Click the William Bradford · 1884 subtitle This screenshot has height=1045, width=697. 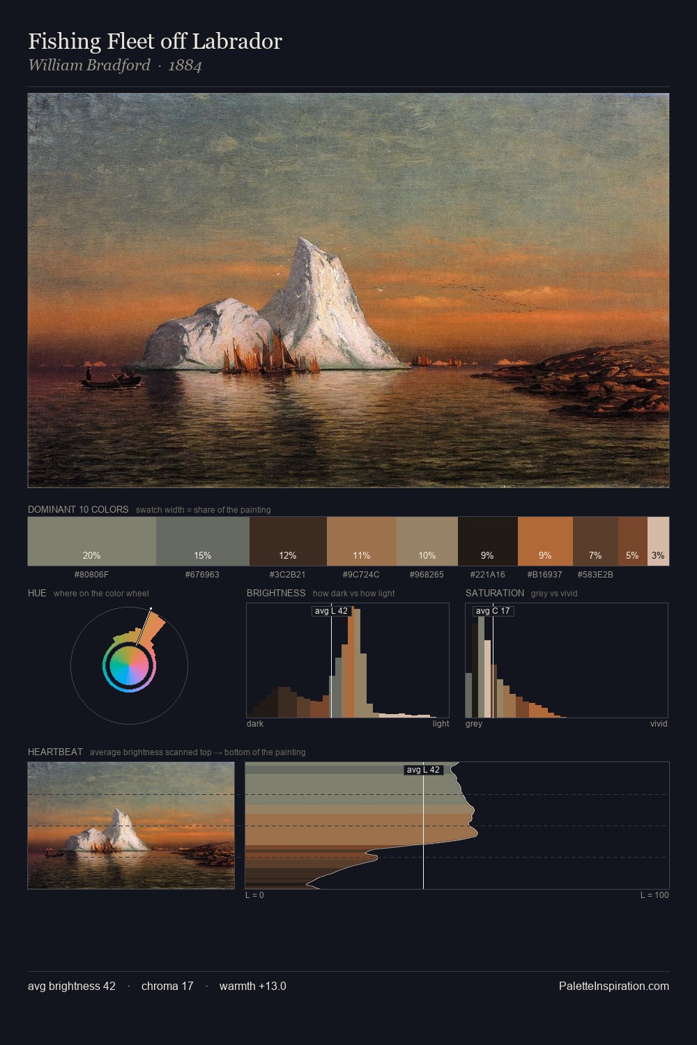tap(115, 65)
